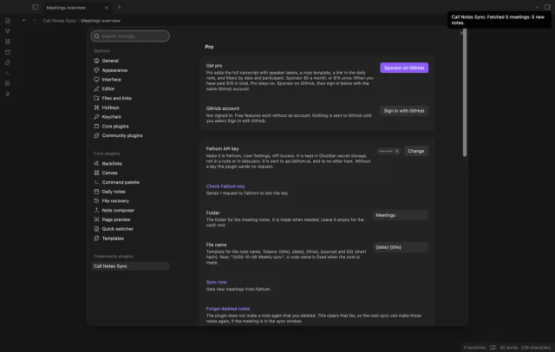Navigate back with the left arrow

[x=24, y=21]
